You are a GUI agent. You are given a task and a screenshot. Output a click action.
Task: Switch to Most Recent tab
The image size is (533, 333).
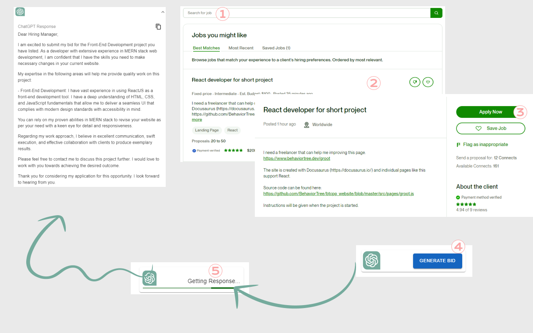pos(241,48)
